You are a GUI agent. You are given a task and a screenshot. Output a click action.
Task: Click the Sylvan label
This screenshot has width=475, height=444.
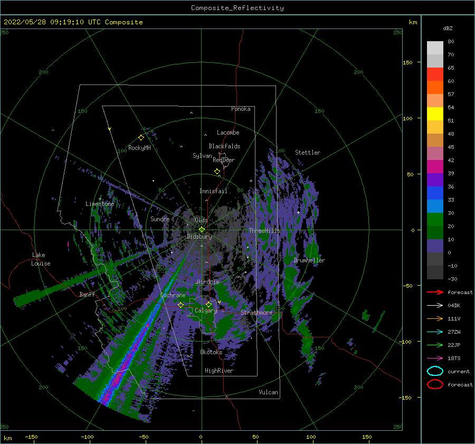pos(202,156)
